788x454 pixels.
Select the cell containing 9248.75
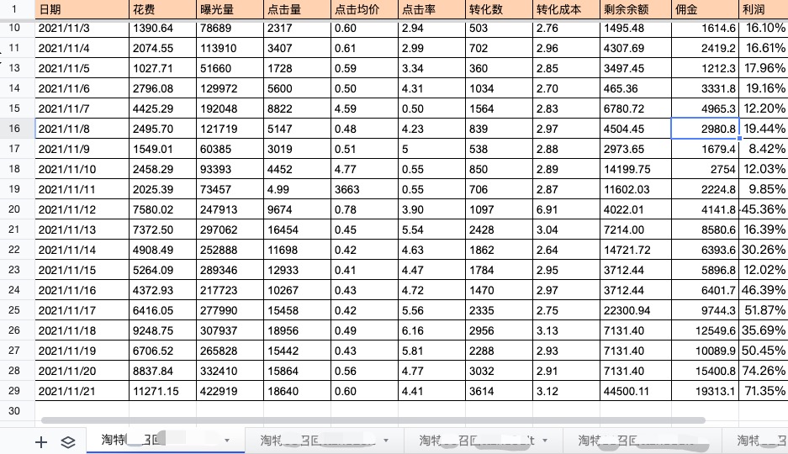pyautogui.click(x=163, y=330)
